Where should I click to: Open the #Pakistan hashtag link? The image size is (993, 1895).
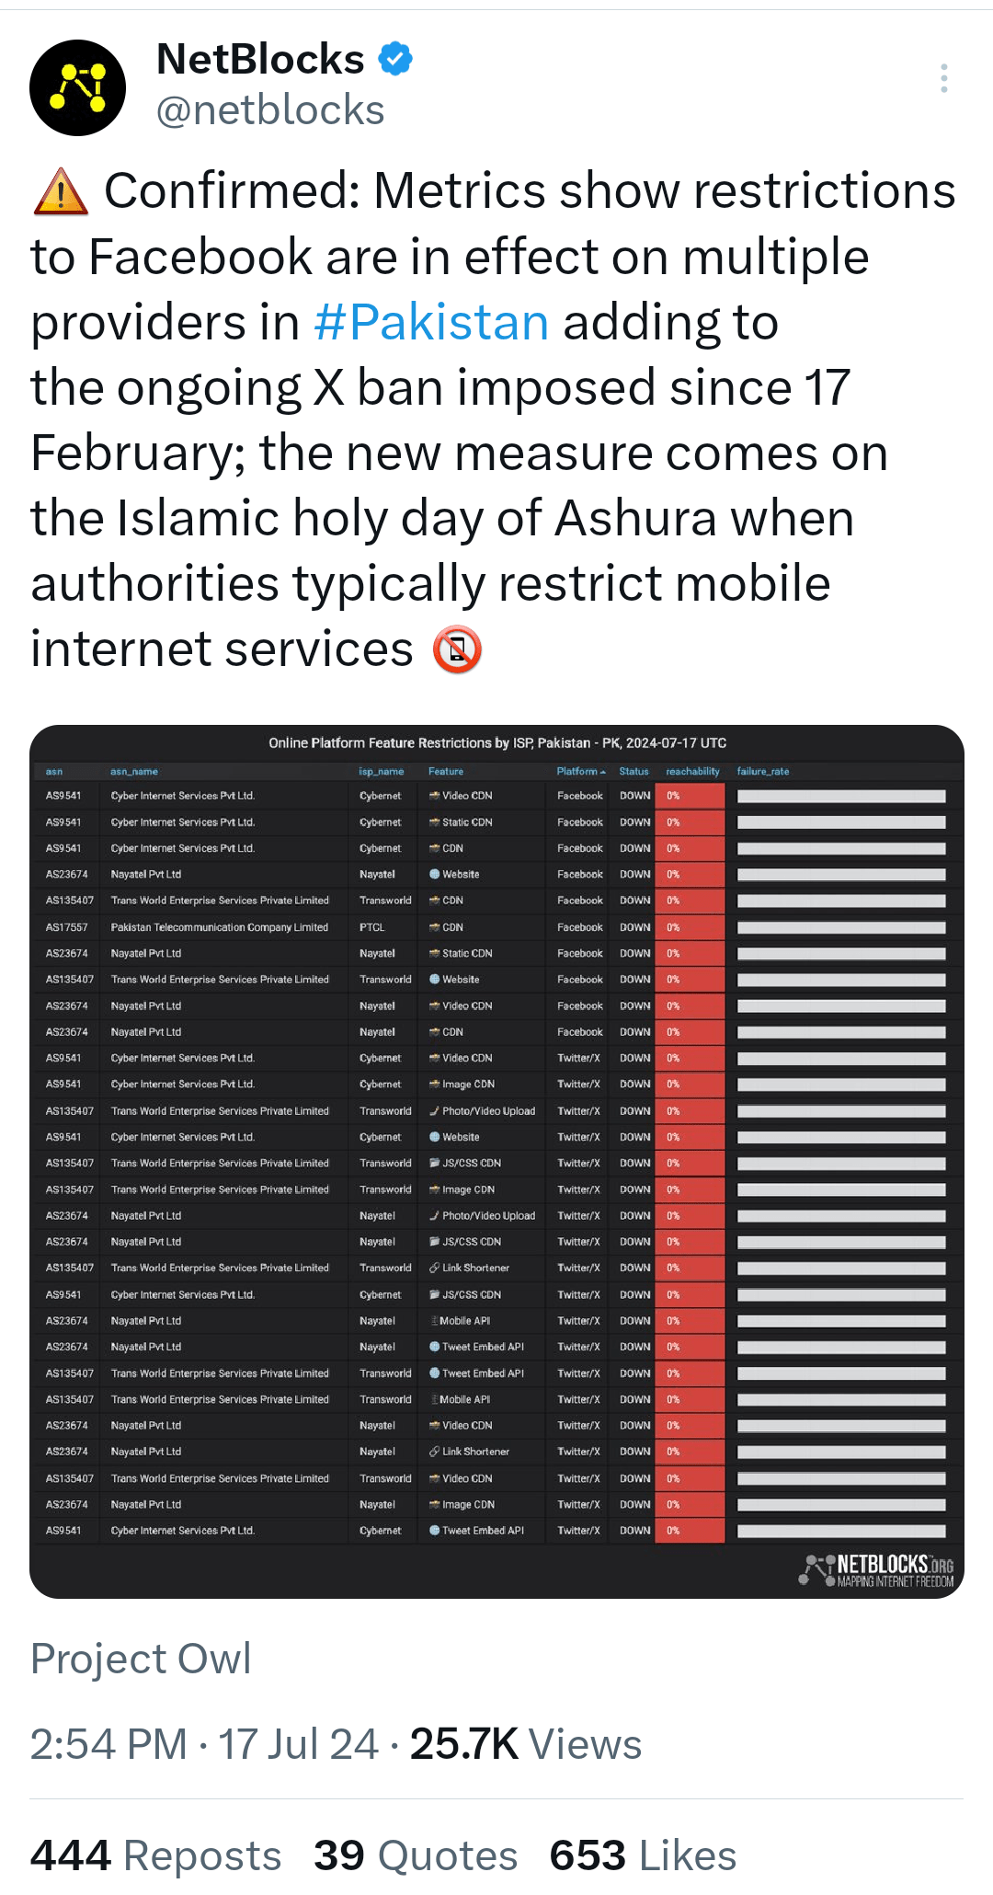pyautogui.click(x=431, y=323)
